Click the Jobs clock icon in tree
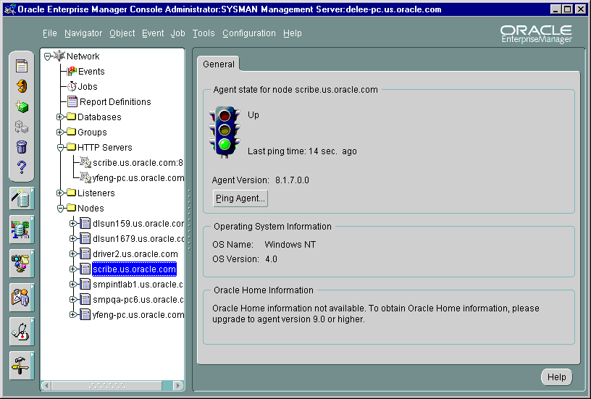This screenshot has width=591, height=399. [x=72, y=87]
